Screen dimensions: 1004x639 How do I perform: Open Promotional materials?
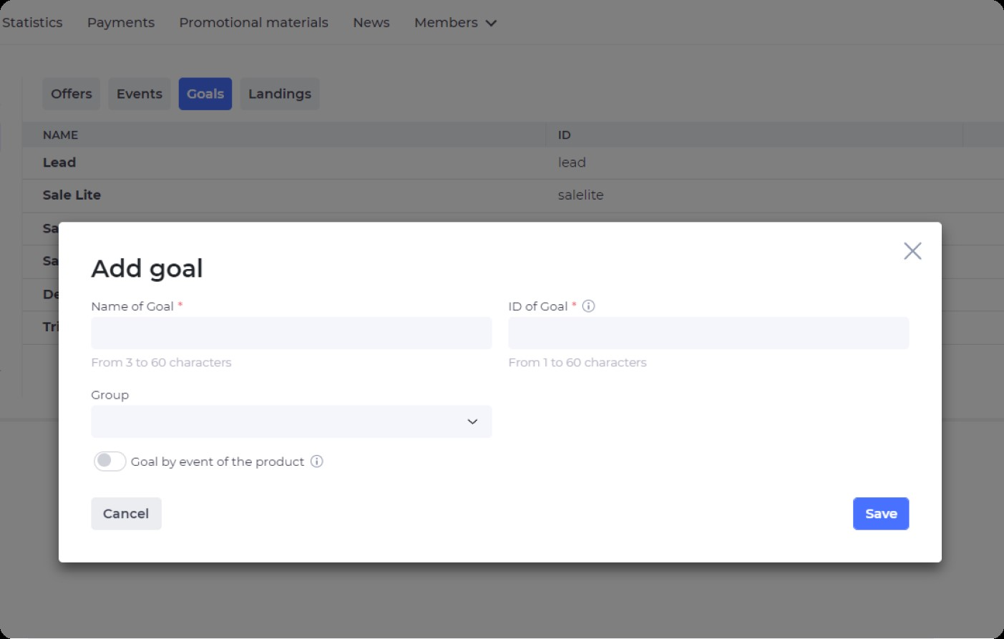[x=253, y=23]
